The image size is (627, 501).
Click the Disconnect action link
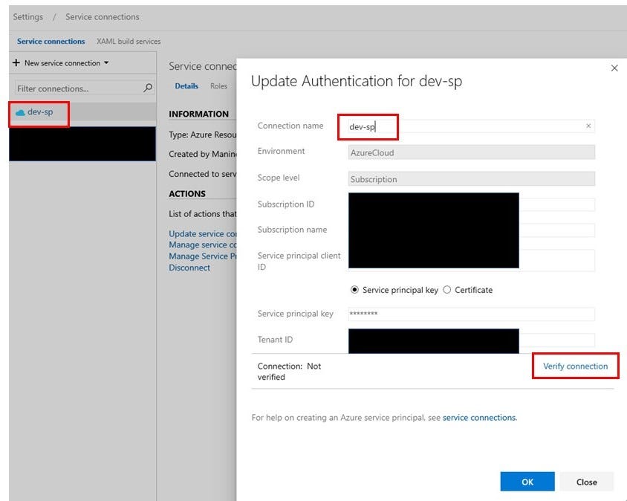tap(189, 268)
